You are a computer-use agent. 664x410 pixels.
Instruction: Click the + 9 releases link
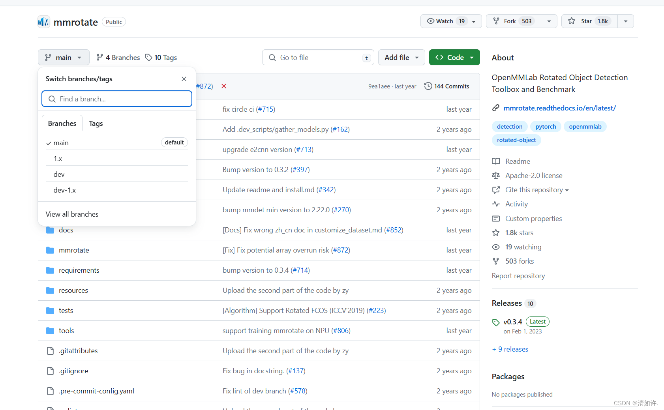(x=510, y=349)
